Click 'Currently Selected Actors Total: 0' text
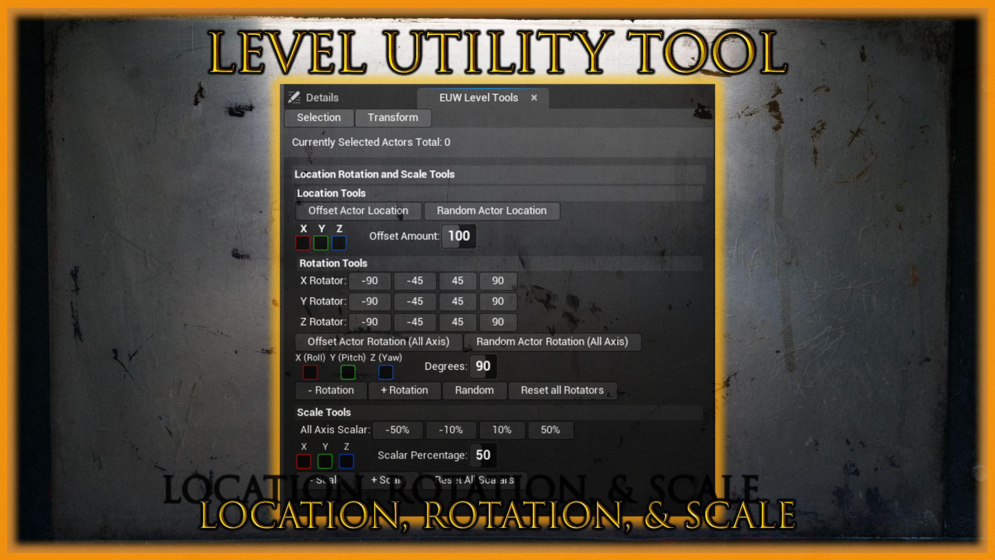This screenshot has width=995, height=560. point(371,142)
